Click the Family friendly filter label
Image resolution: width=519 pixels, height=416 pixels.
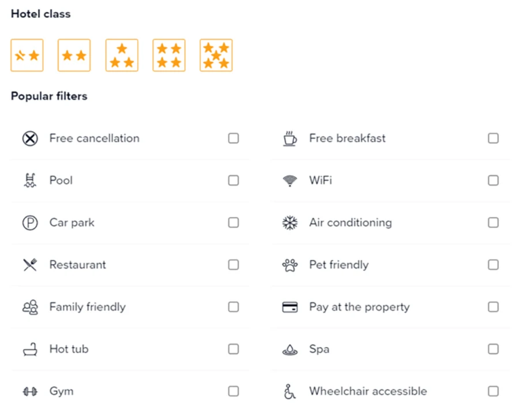click(87, 307)
